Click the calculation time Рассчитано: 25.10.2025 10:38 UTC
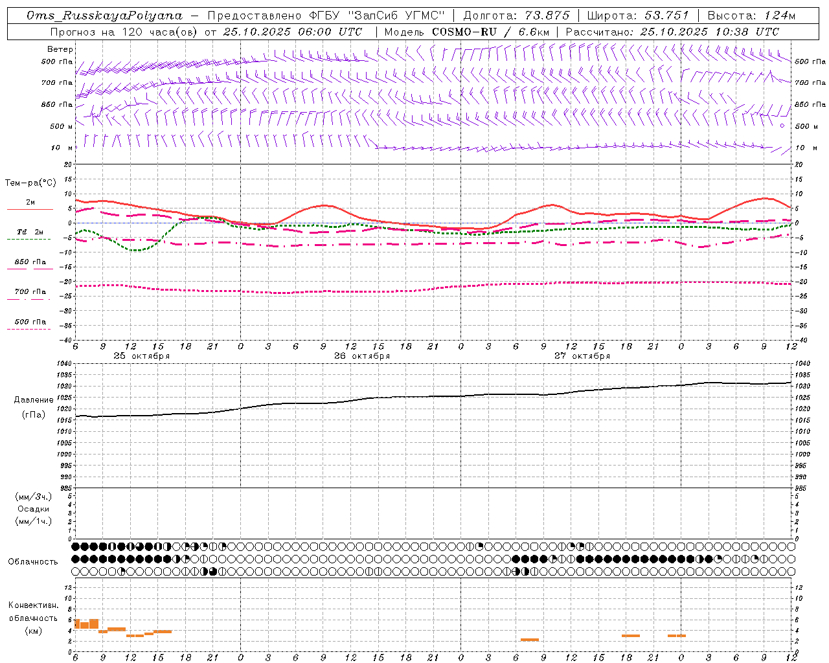 click(x=672, y=32)
